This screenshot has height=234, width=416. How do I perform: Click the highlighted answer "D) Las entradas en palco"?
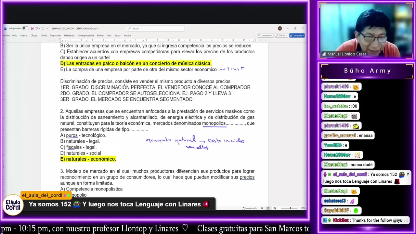[x=136, y=63]
